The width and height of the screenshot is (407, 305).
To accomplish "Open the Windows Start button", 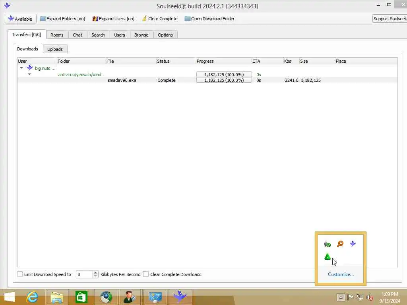I will click(x=10, y=297).
